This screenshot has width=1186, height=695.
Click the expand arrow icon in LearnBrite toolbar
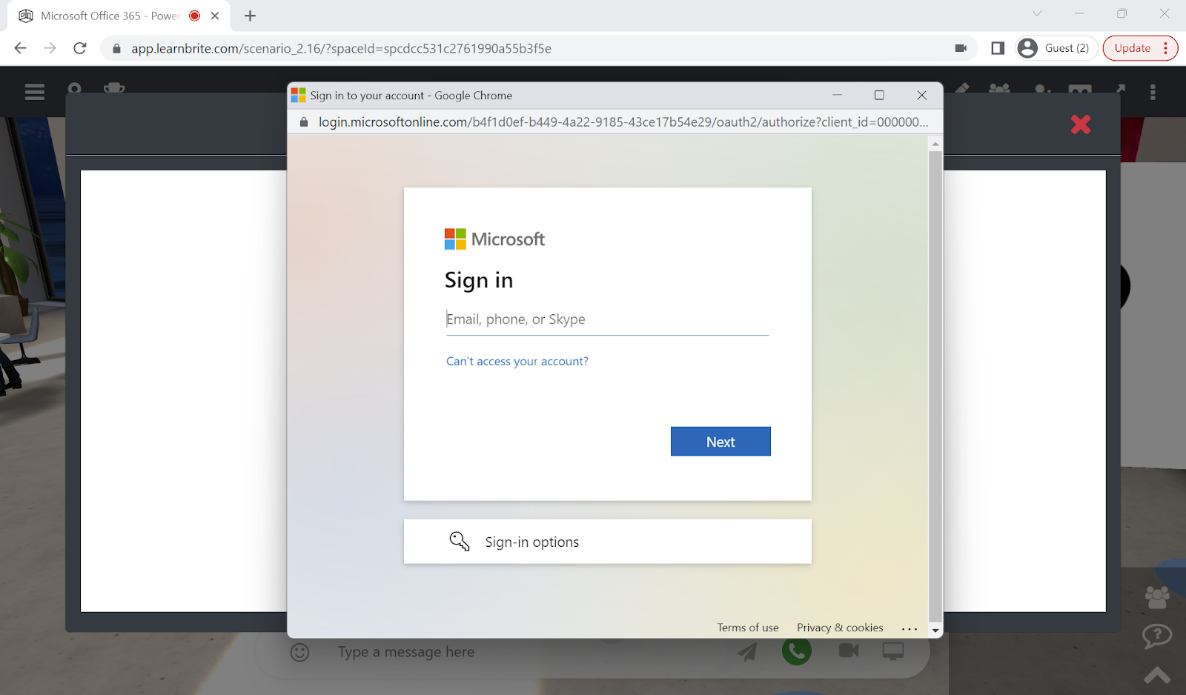click(1120, 89)
